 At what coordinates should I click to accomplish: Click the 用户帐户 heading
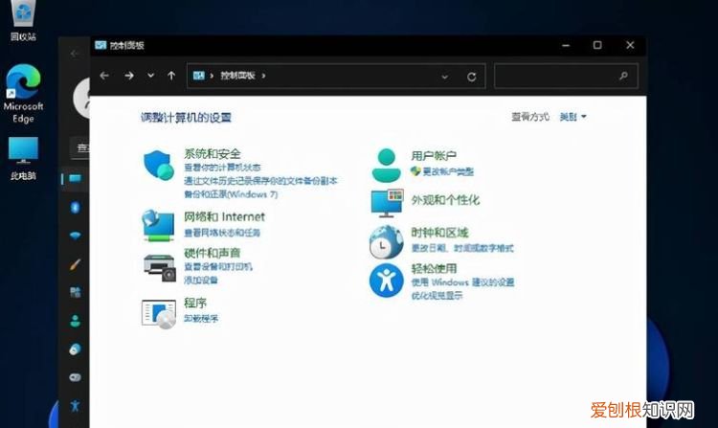434,156
